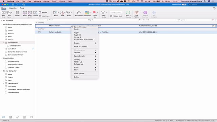
Task: Switch to Notes view at sidebar bottom
Action: [x=32, y=117]
